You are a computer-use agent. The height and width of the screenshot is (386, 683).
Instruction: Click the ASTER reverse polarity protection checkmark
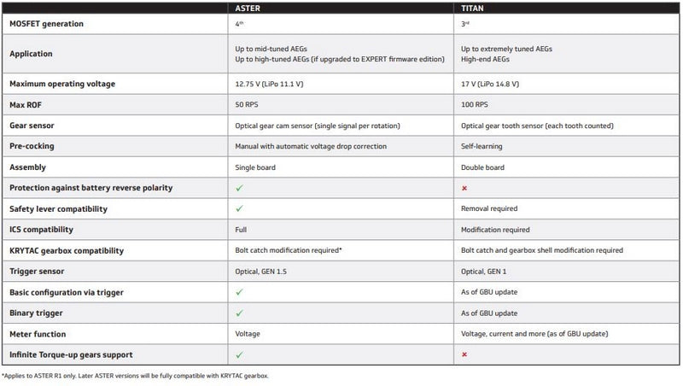click(x=240, y=187)
